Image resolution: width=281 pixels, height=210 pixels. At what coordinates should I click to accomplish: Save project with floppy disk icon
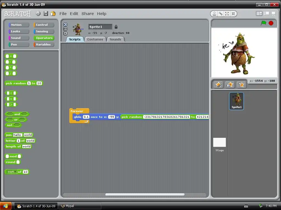click(46, 14)
